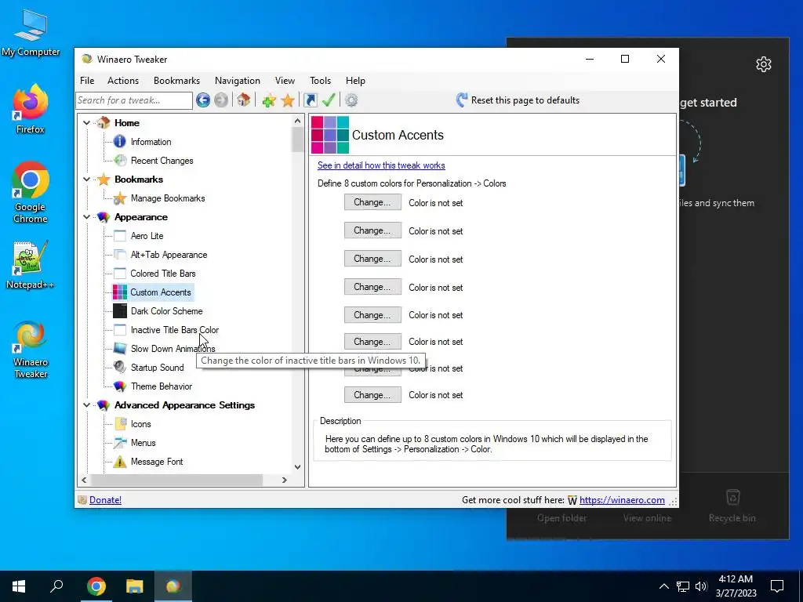Click tree scrollbar down arrow
The image size is (803, 602).
point(297,467)
